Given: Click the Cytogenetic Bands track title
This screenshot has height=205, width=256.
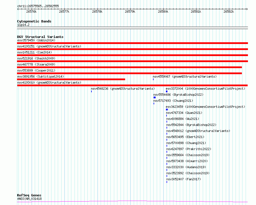Looking at the screenshot, I should coord(34,21).
